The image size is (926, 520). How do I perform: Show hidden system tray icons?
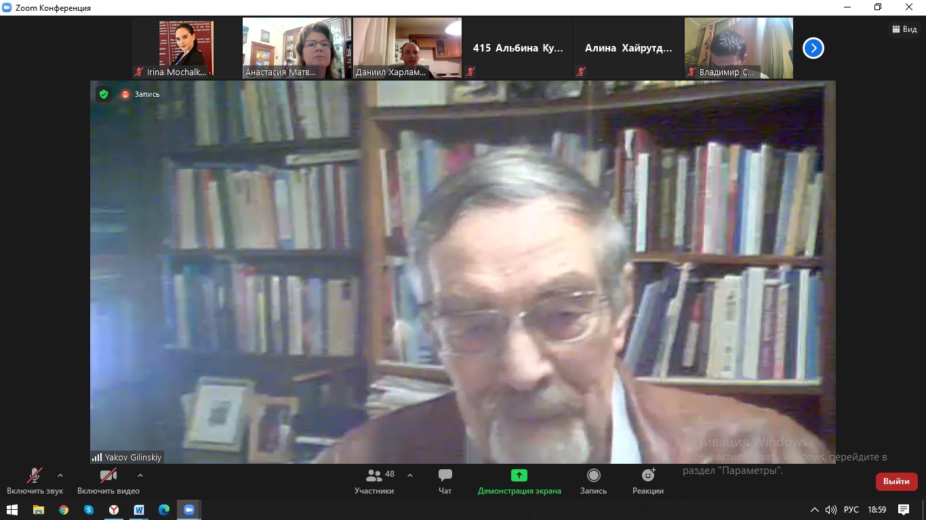815,510
